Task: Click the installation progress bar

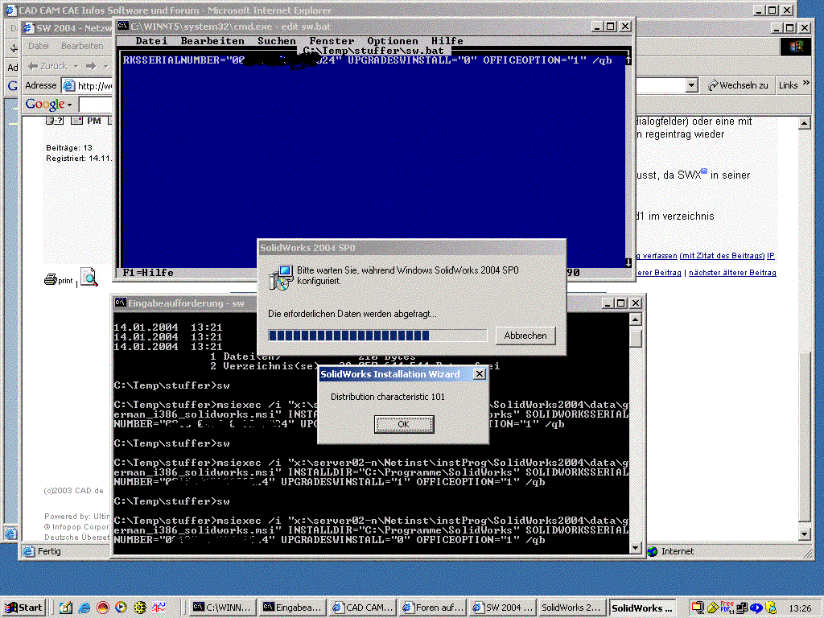Action: pyautogui.click(x=377, y=336)
